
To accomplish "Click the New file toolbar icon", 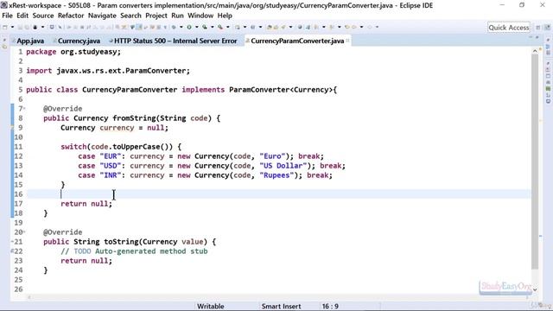I will click(x=5, y=27).
